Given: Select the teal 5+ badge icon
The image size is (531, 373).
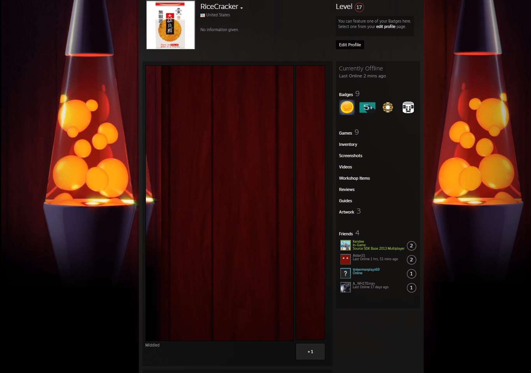Looking at the screenshot, I should [x=367, y=107].
